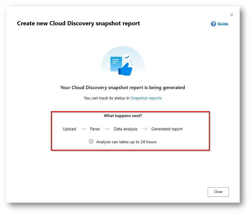
Task: Open the Guide link
Action: click(x=223, y=24)
